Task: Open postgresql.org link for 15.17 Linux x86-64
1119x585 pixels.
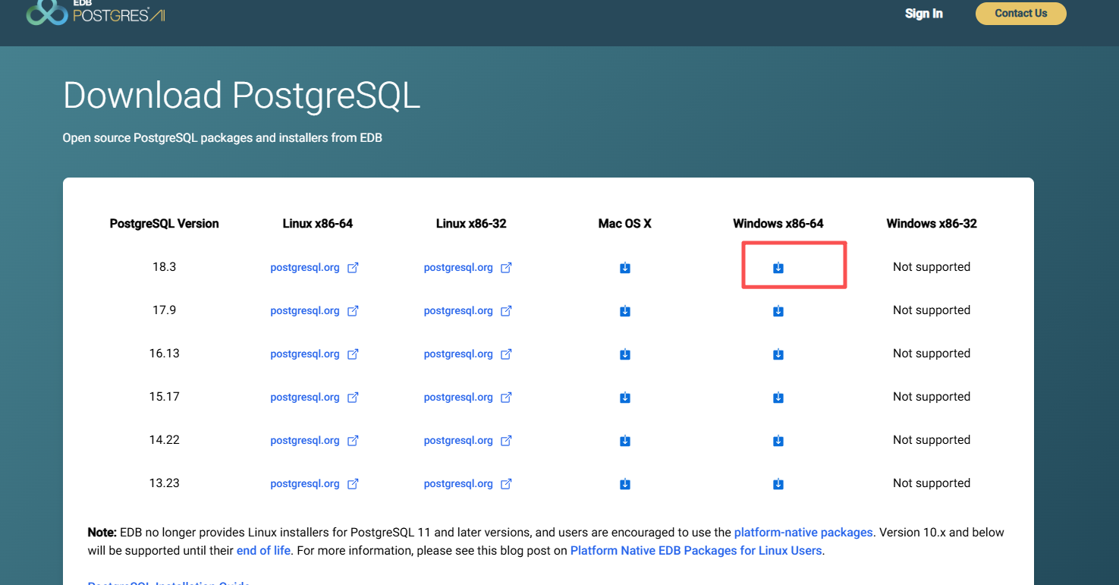Action: 305,398
